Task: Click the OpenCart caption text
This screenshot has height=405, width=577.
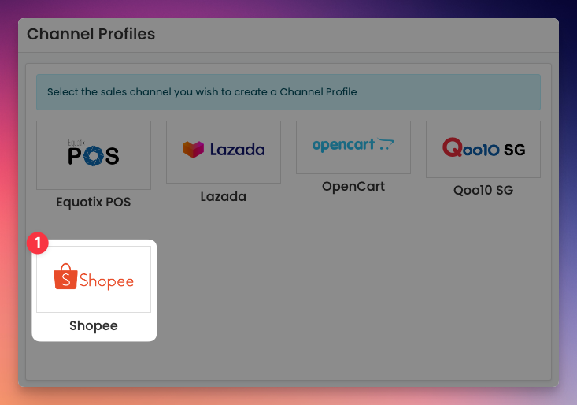Action: tap(353, 186)
